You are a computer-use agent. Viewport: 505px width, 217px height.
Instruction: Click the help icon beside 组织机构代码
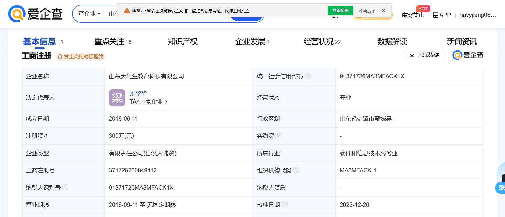[x=296, y=170]
